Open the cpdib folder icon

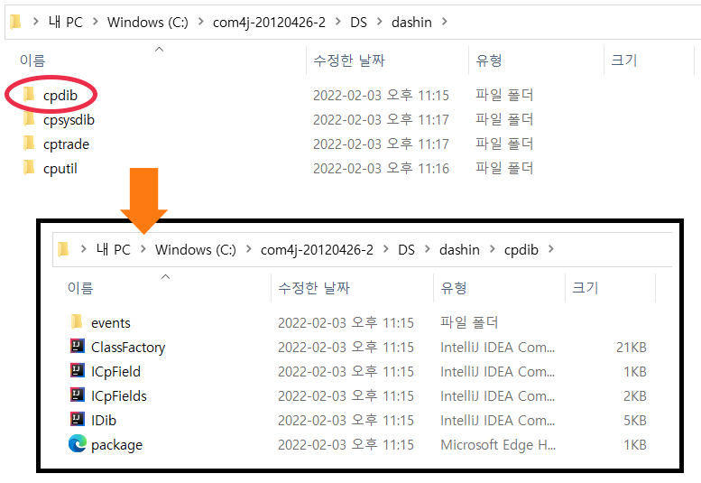[29, 95]
